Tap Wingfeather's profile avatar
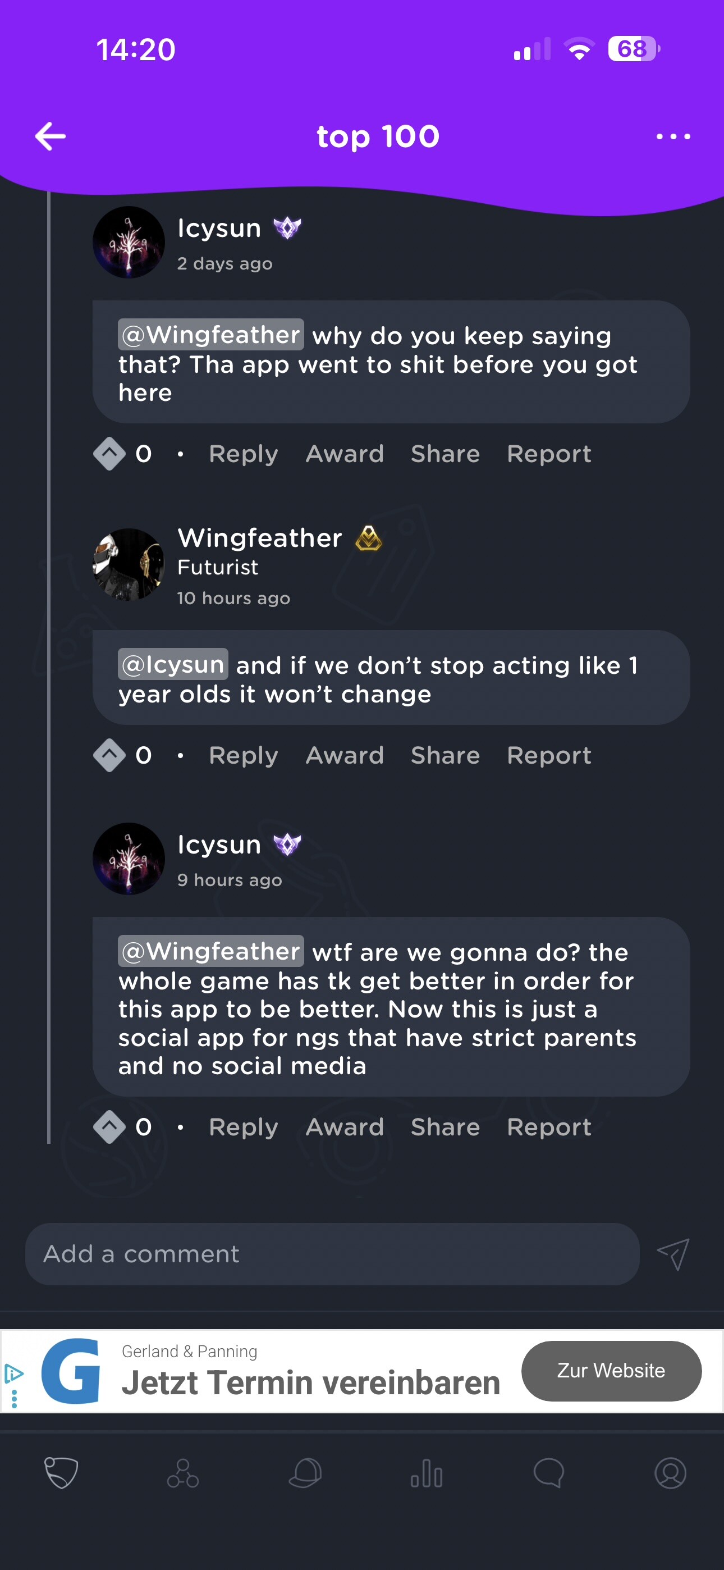This screenshot has height=1570, width=724. click(x=129, y=564)
